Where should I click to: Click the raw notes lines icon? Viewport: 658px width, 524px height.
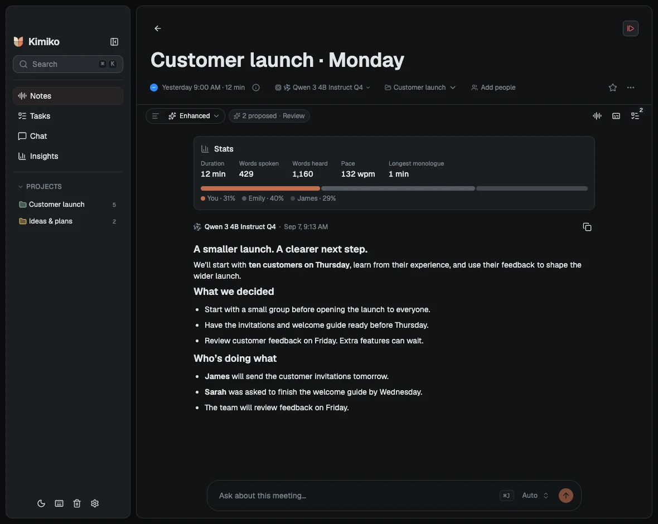pos(155,116)
